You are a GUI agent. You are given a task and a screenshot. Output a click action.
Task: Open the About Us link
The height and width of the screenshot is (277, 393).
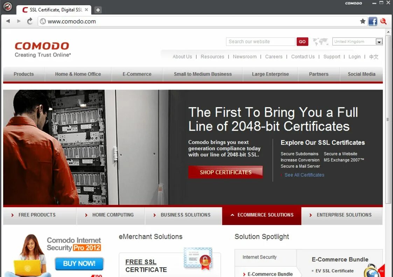[x=182, y=57]
